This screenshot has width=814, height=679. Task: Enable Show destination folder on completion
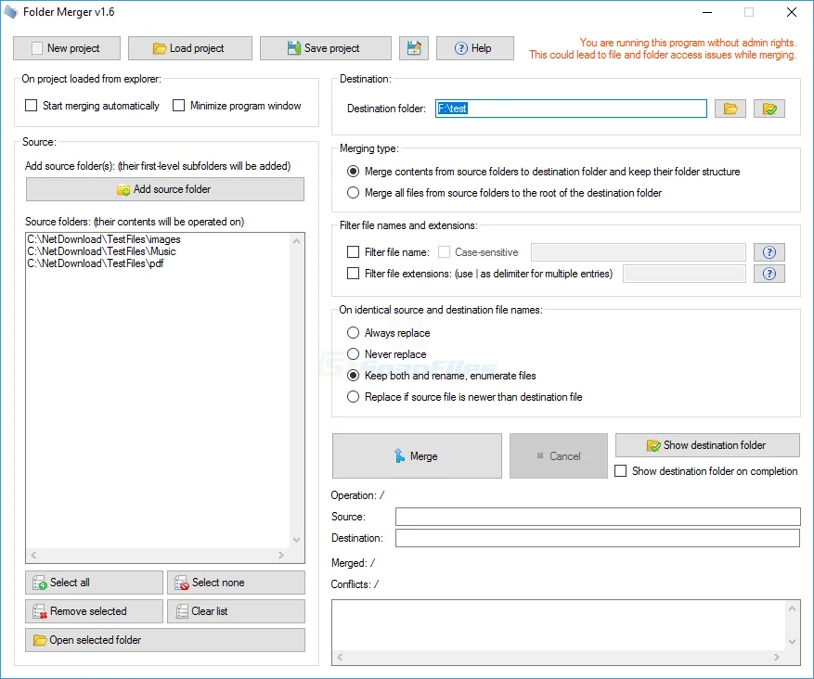click(620, 471)
